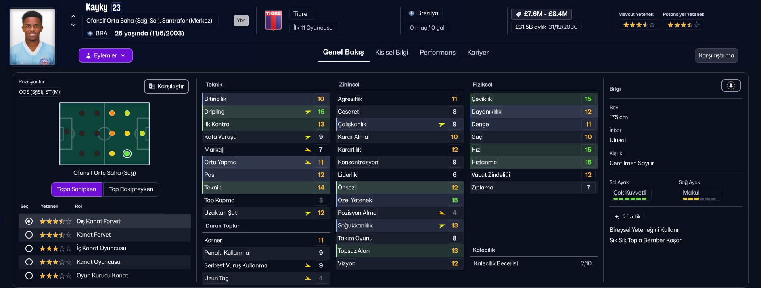Click the sparkle icon beside 2 özellik
Image resolution: width=761 pixels, height=288 pixels.
[x=617, y=217]
